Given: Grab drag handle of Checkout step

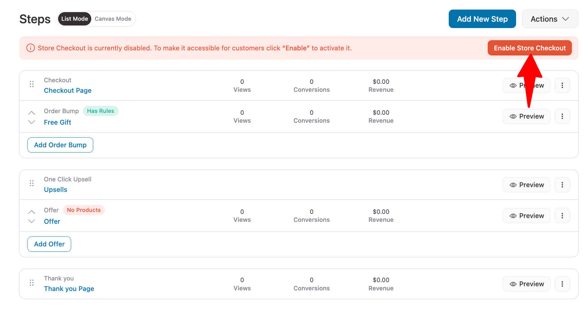Looking at the screenshot, I should pyautogui.click(x=32, y=84).
